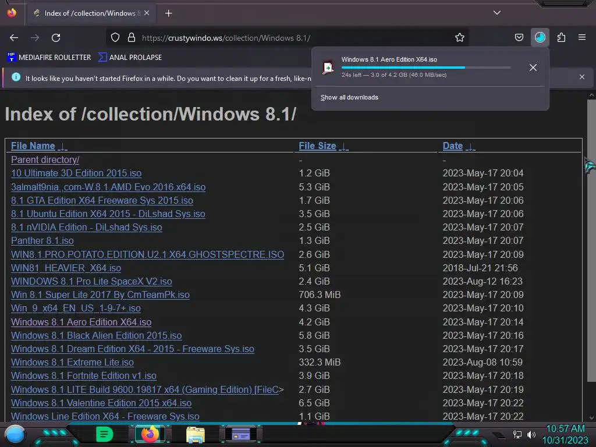The width and height of the screenshot is (596, 447).
Task: Toggle Date sort direction arrow
Action: (x=470, y=147)
